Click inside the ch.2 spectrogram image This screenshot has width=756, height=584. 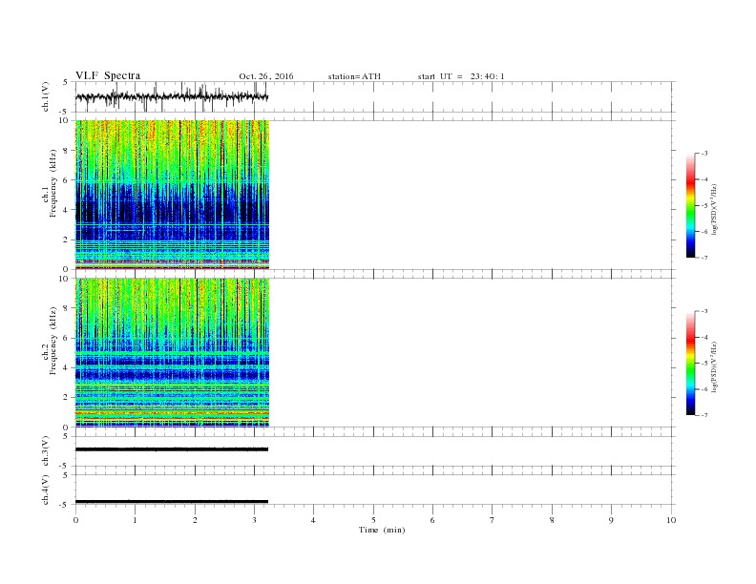click(x=172, y=353)
